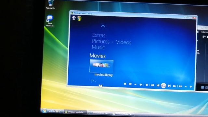Switch to Windows Media Center taskbar button
This screenshot has height=117, width=208.
(x=75, y=112)
